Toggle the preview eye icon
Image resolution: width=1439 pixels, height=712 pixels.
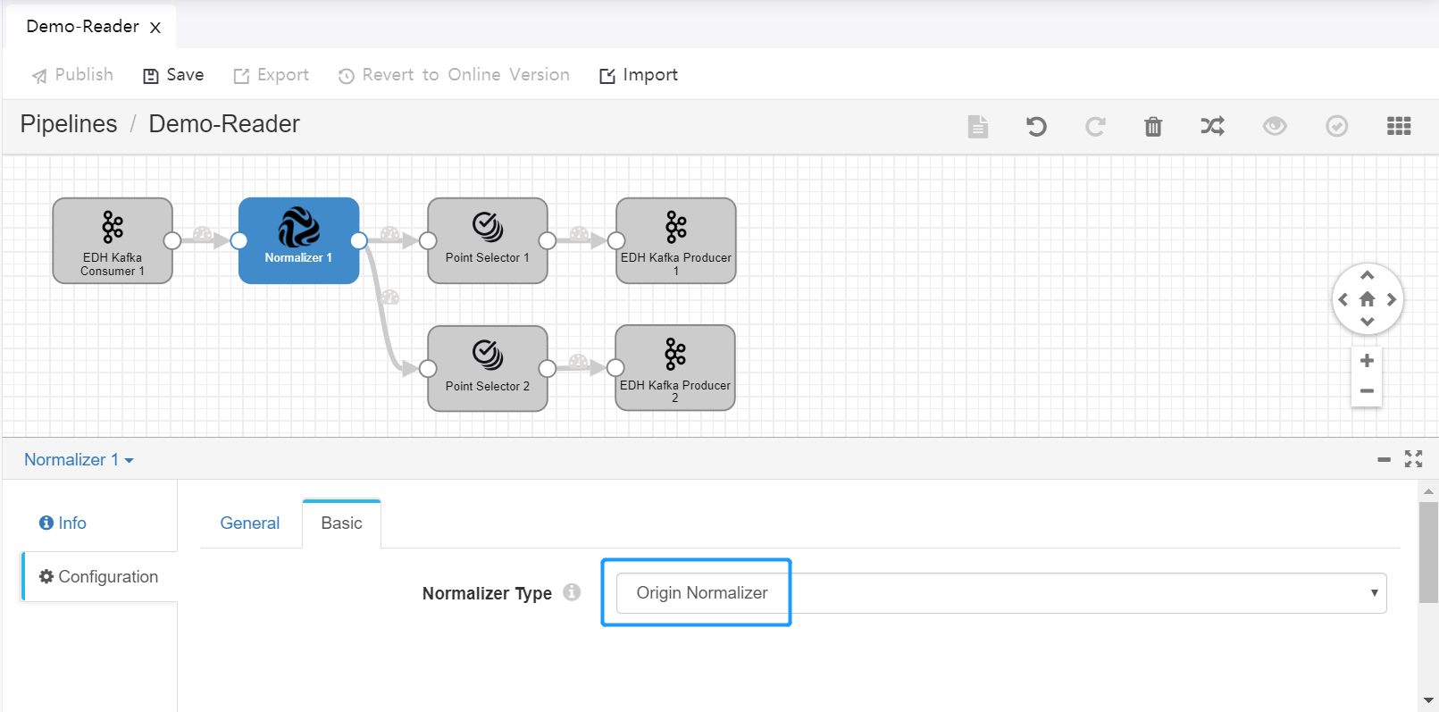coord(1275,126)
